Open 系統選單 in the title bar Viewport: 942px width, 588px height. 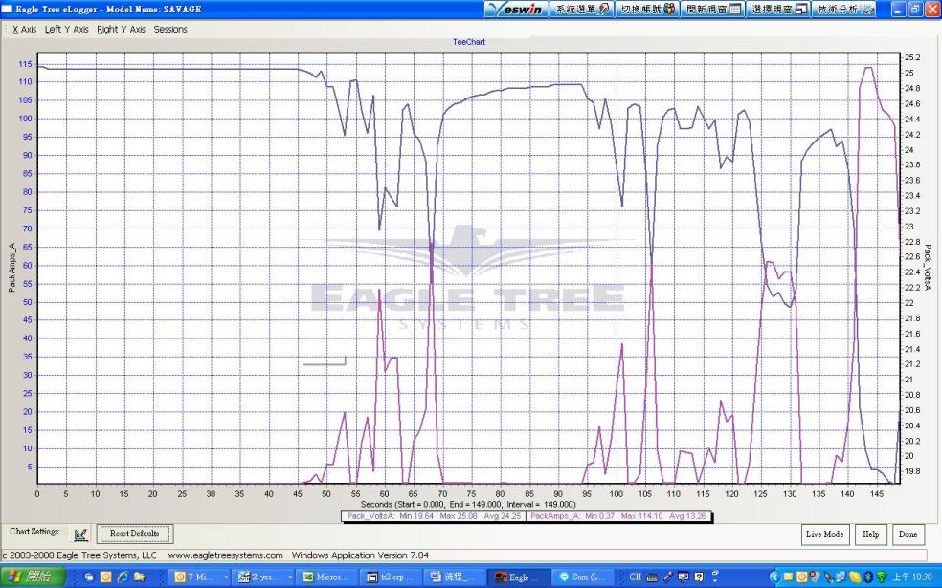tap(581, 9)
